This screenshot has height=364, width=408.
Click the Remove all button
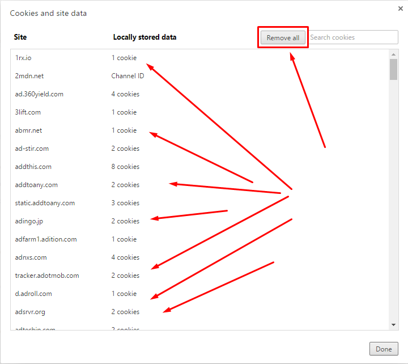click(283, 37)
